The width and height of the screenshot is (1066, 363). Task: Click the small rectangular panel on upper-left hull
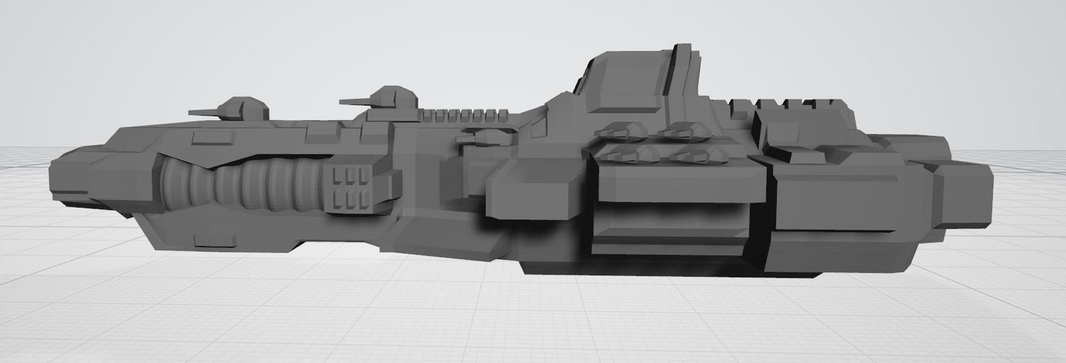pos(210,138)
